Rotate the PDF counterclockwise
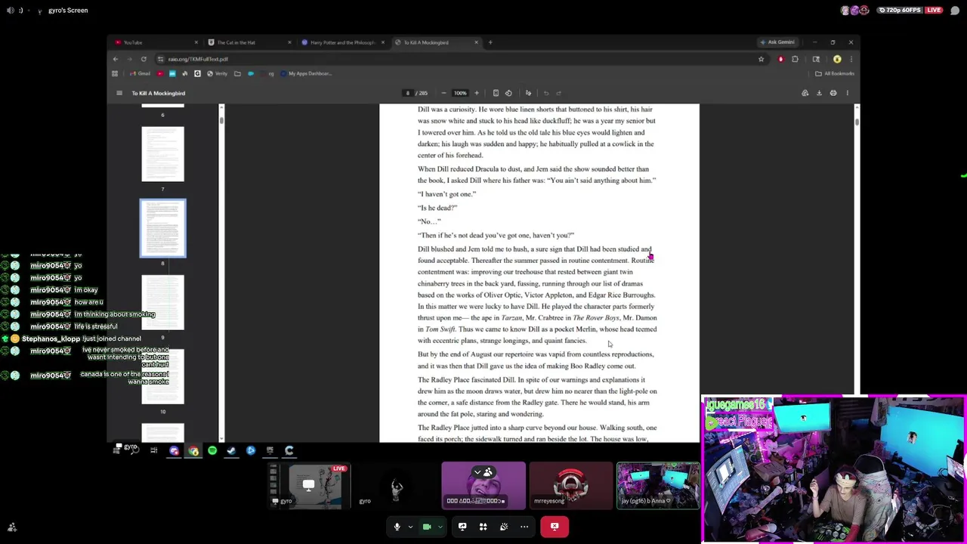 [x=508, y=93]
